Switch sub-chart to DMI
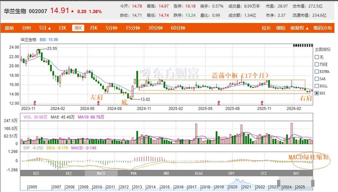The width and height of the screenshot is (338, 192). click(166, 173)
